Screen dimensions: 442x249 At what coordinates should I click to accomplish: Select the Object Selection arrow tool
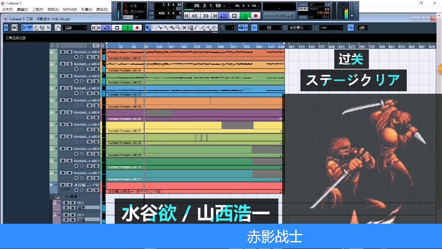(148, 28)
